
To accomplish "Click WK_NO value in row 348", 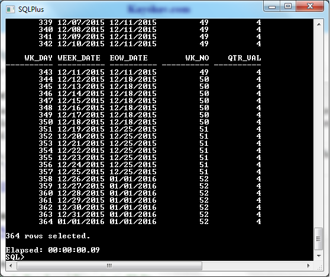I will (x=204, y=108).
